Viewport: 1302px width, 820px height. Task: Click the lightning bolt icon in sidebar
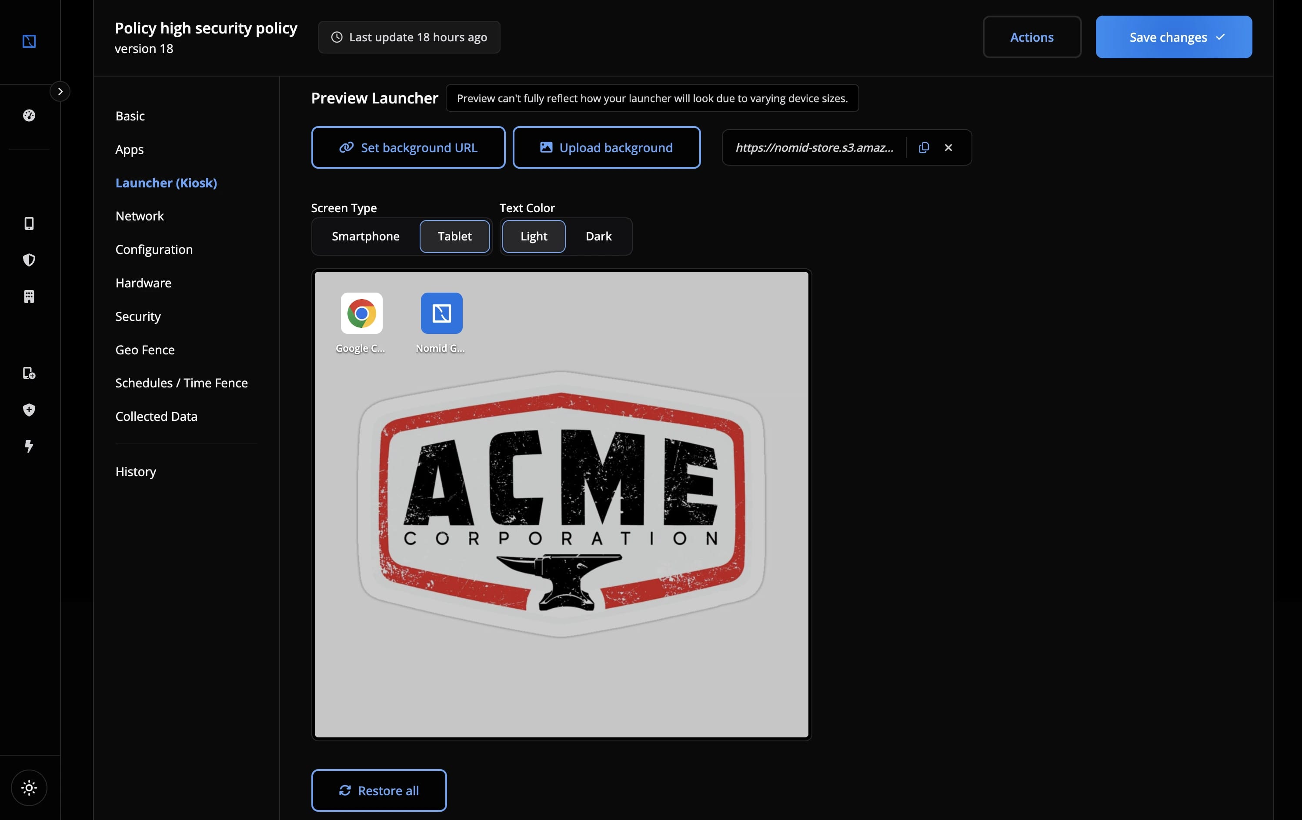29,446
